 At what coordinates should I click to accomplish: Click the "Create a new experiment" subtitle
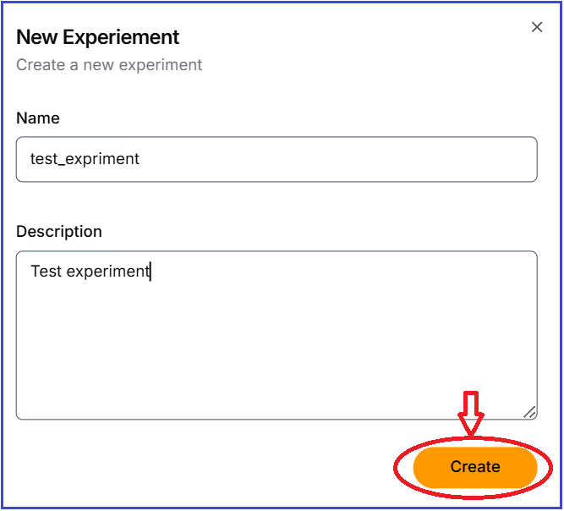pos(109,65)
